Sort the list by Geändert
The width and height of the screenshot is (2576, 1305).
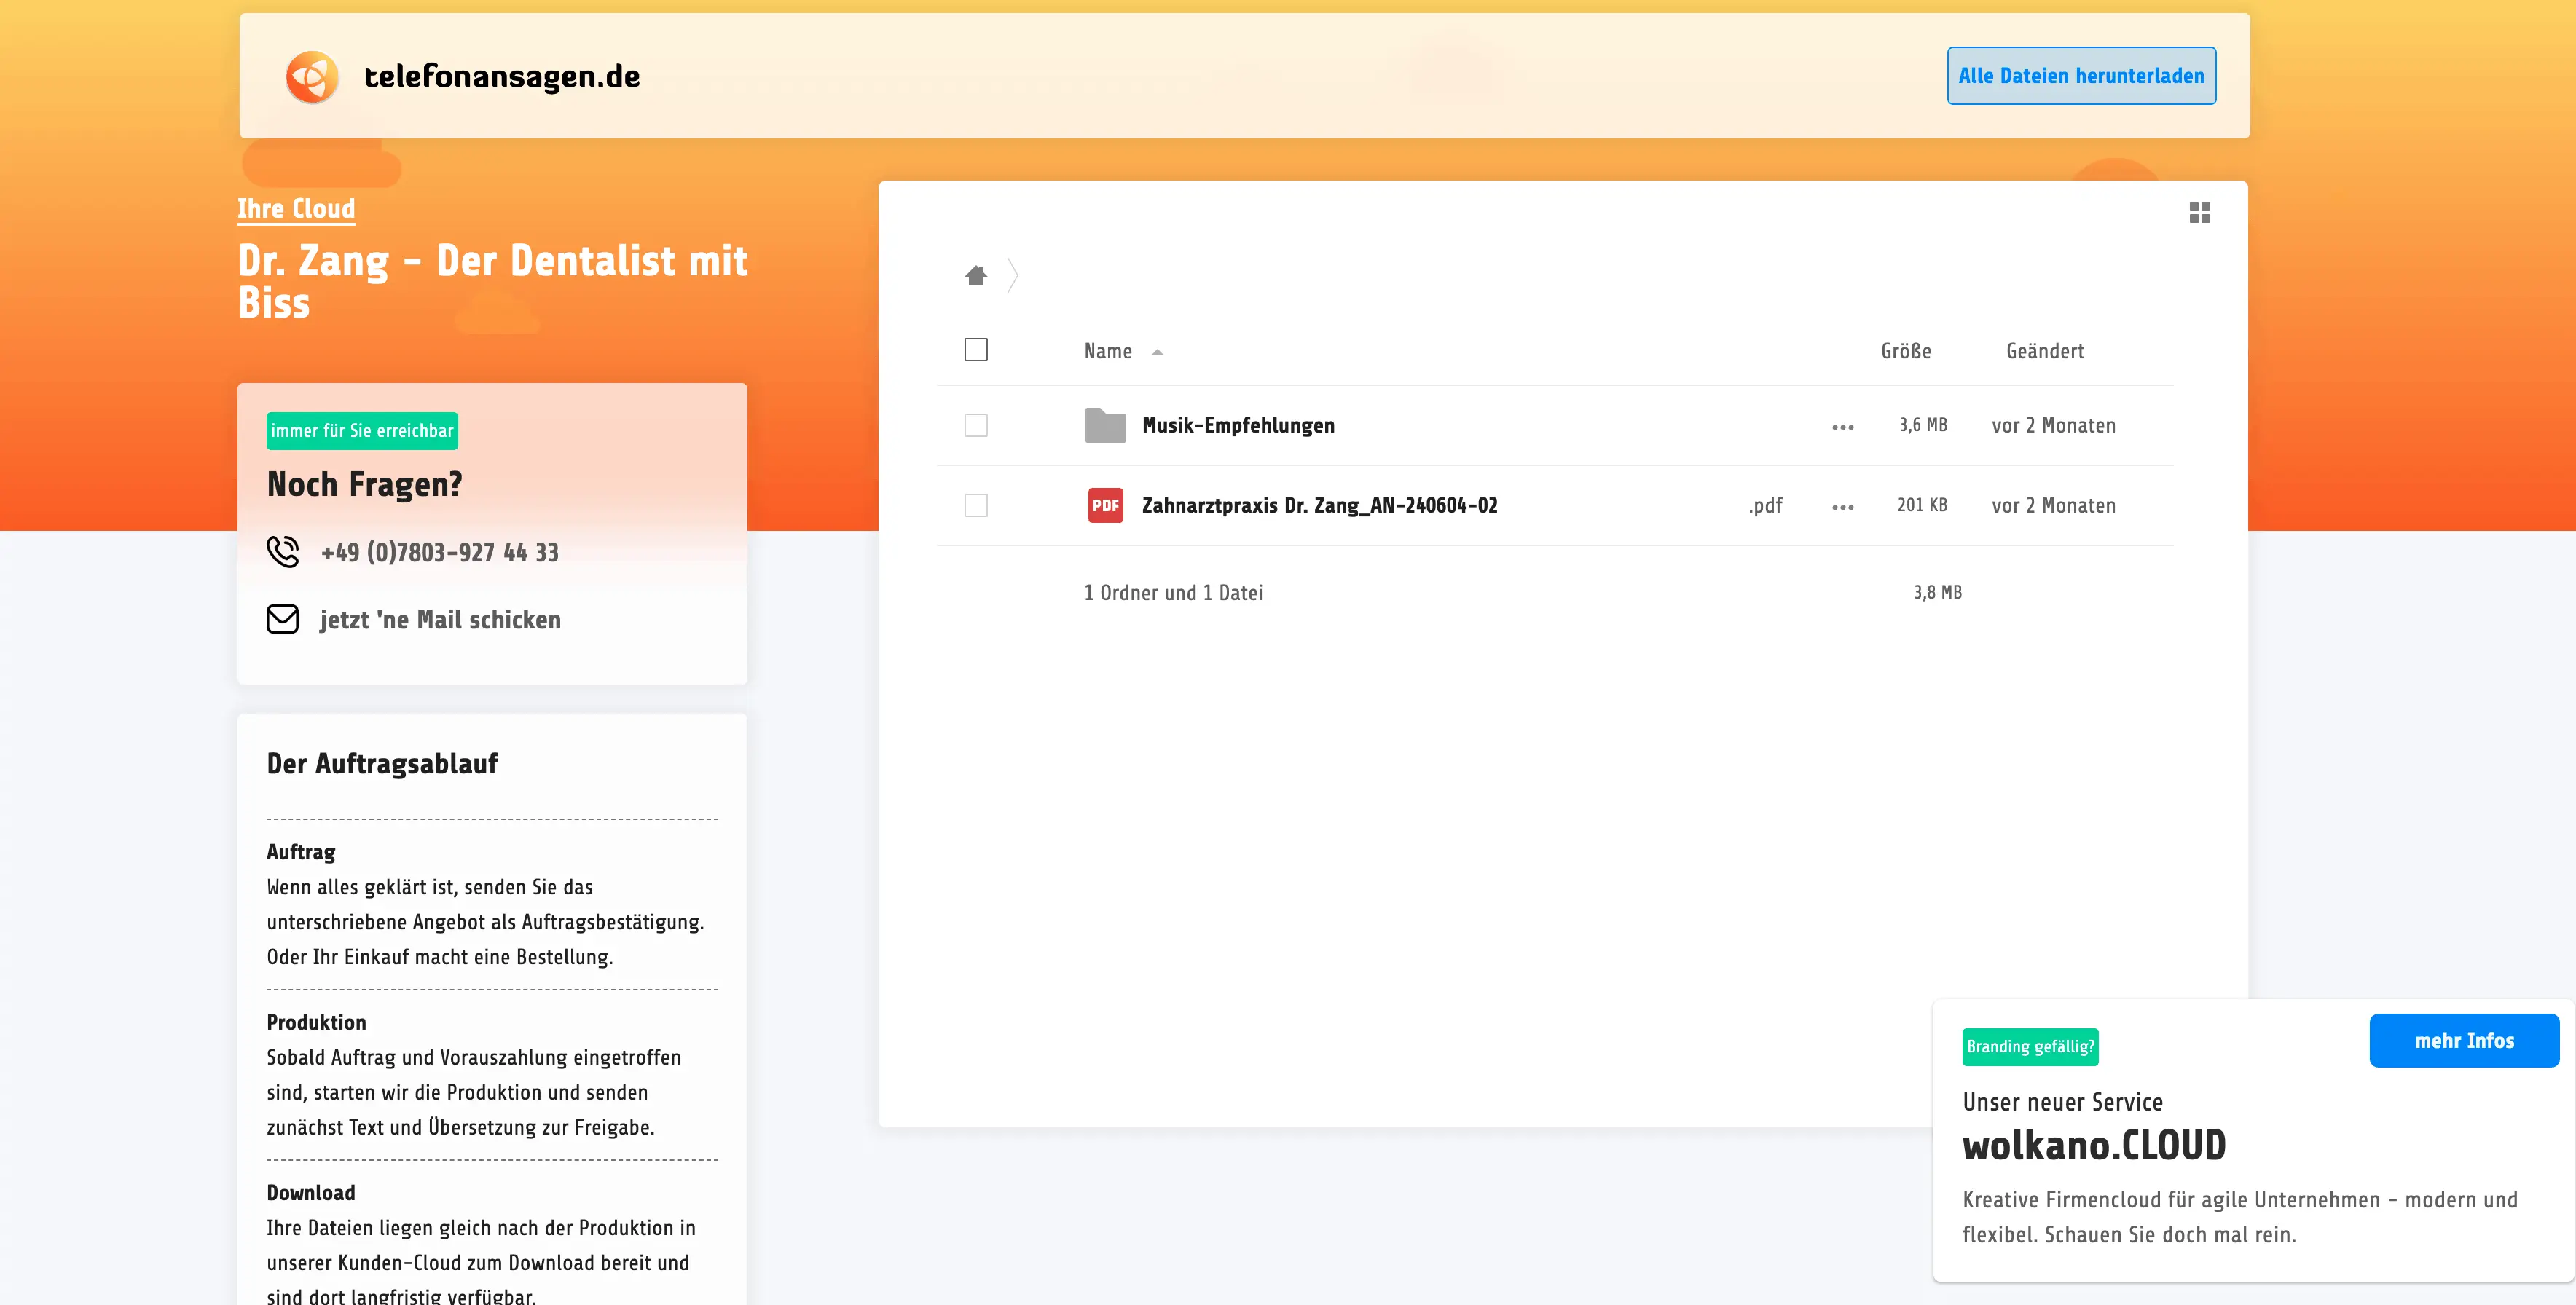[x=2045, y=351]
